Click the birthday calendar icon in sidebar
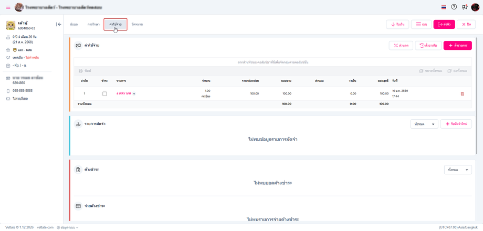The image size is (483, 231). pos(8,37)
